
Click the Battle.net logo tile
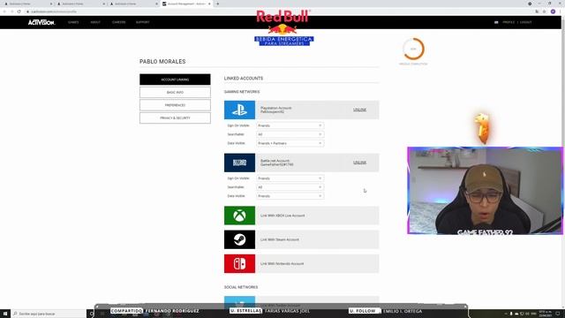239,163
